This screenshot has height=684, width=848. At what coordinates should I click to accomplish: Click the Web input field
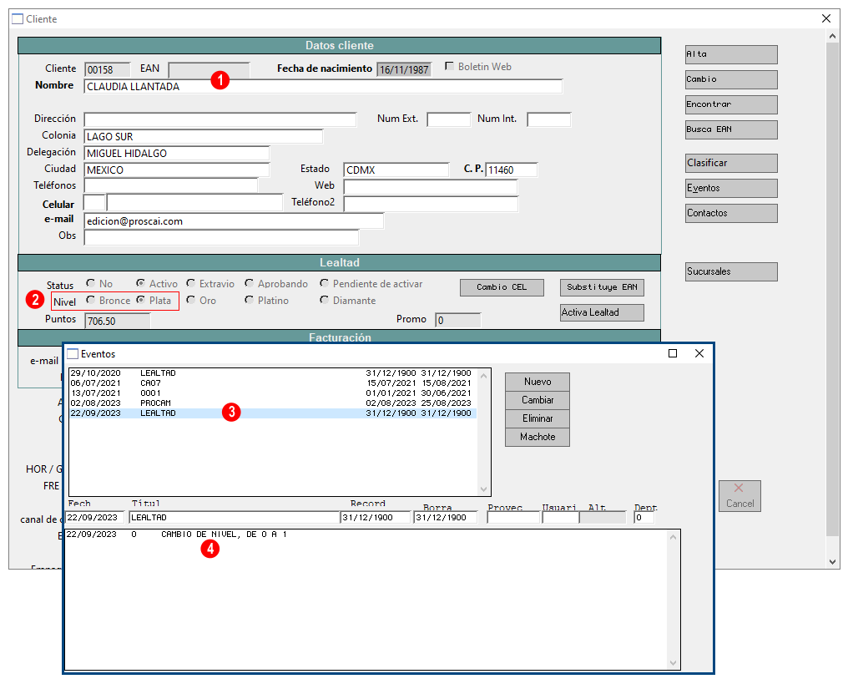431,187
